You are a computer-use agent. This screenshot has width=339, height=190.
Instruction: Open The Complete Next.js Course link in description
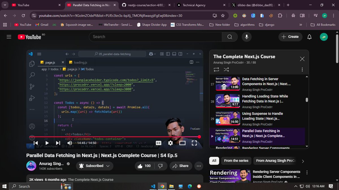coord(91,180)
